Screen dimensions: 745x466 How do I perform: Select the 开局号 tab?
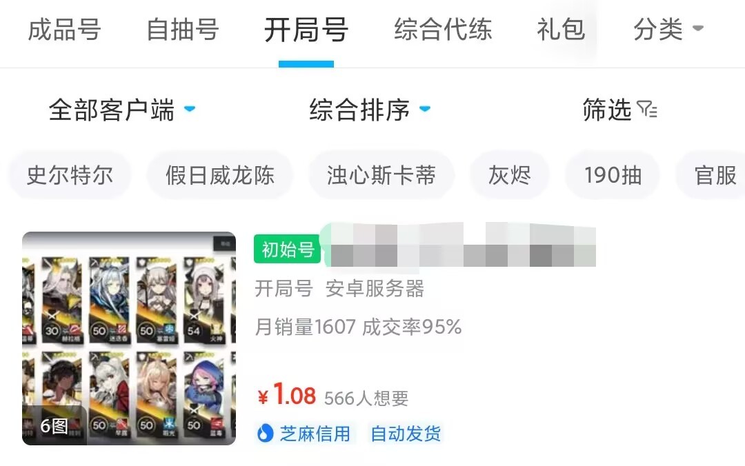[x=306, y=30]
